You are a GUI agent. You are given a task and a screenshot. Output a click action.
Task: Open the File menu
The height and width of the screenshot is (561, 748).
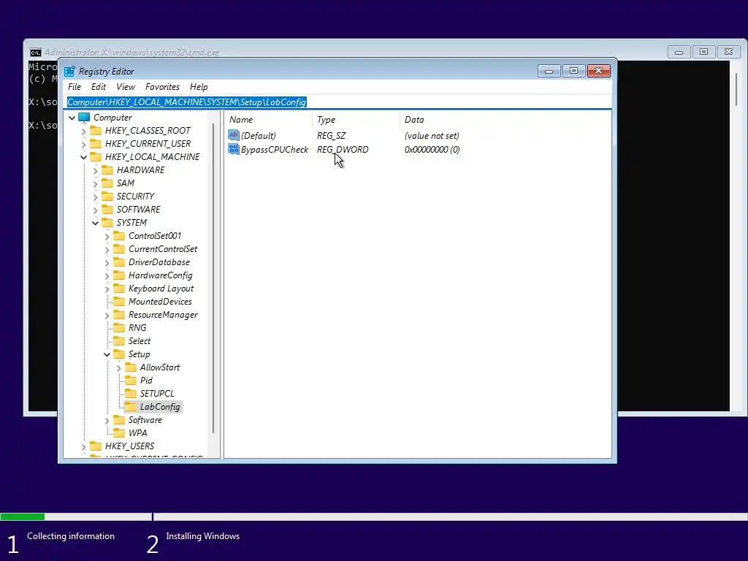click(75, 87)
